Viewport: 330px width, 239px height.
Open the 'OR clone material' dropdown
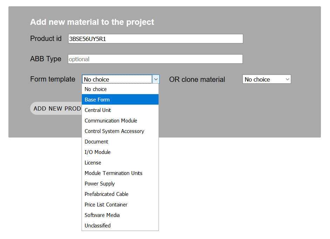pyautogui.click(x=267, y=79)
